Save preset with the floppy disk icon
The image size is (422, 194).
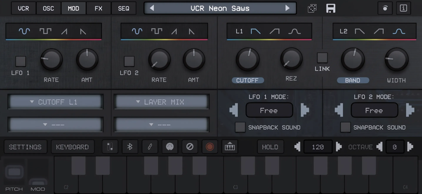point(331,8)
